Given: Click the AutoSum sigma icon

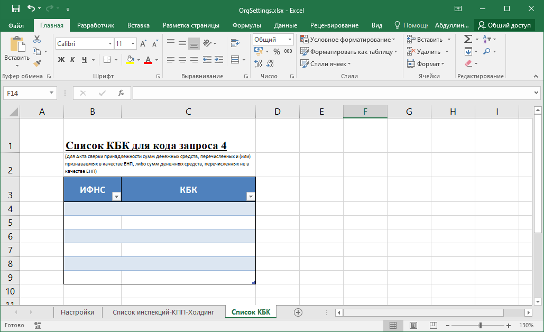Looking at the screenshot, I should [468, 39].
